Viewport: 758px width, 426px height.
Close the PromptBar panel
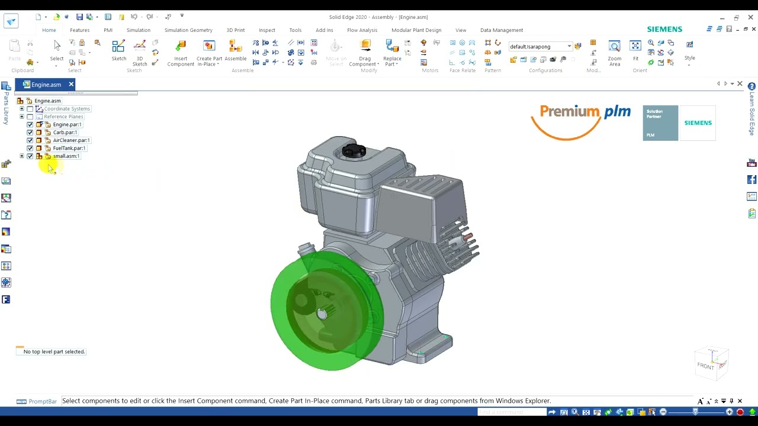point(740,401)
